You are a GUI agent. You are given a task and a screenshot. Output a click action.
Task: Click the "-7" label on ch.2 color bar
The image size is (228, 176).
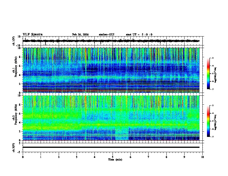click(212, 137)
